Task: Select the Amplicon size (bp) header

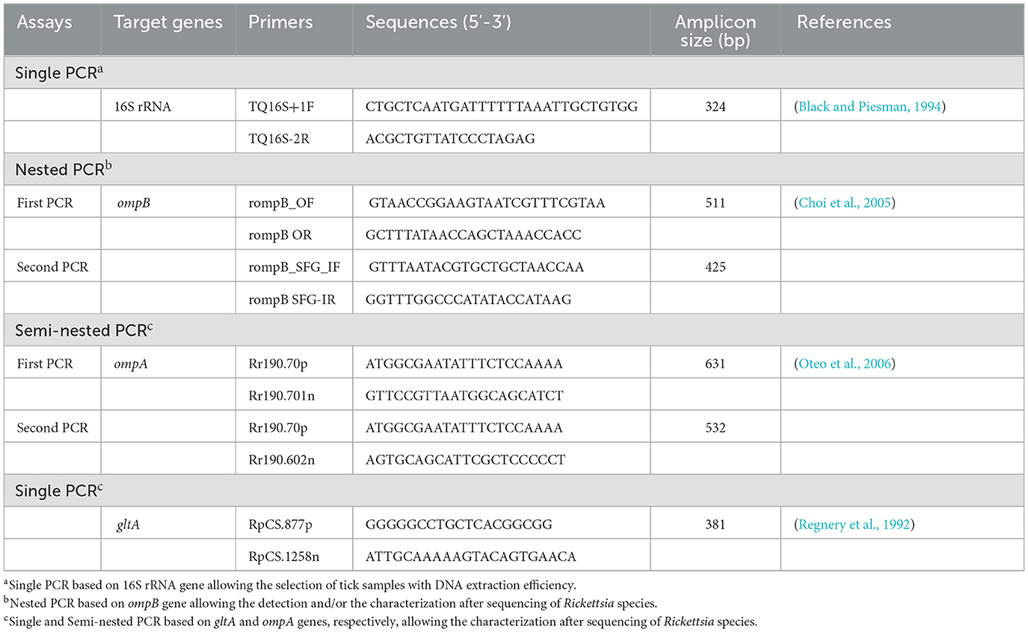Action: pos(717,31)
